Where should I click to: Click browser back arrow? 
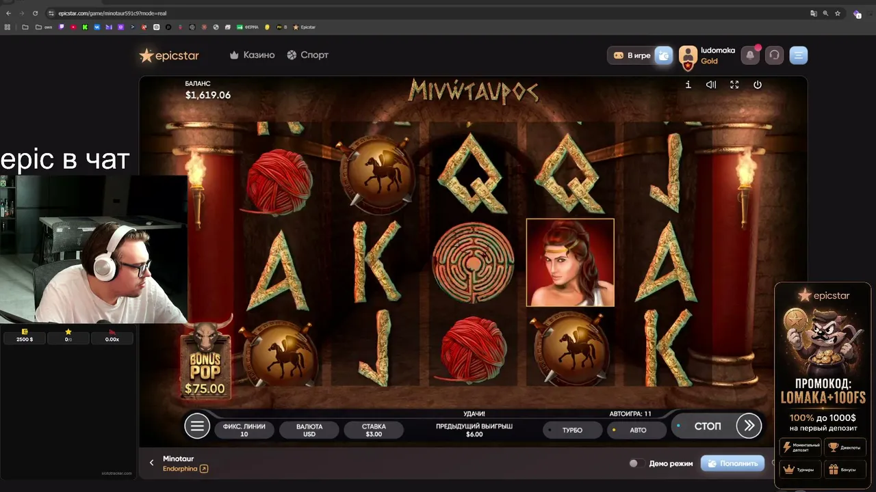coord(8,13)
